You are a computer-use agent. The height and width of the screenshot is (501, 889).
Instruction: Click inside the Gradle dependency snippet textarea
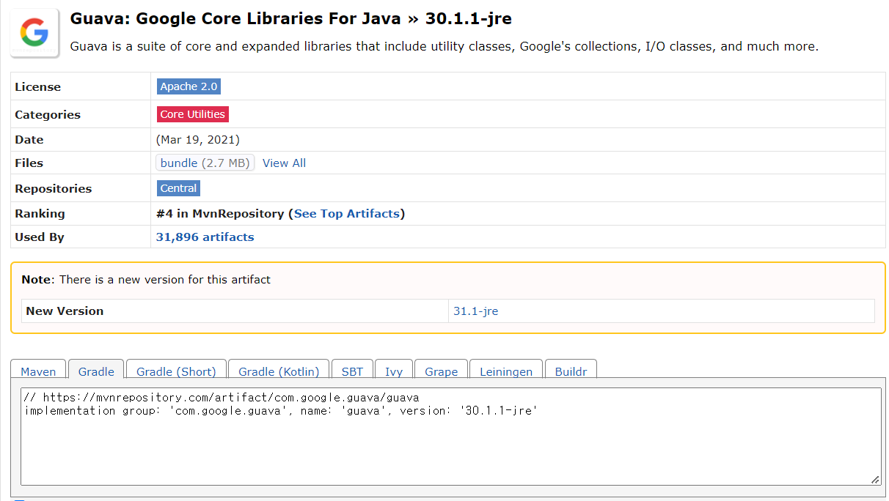pos(450,437)
